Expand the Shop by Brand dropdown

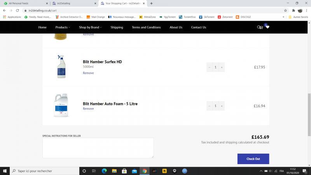click(x=91, y=27)
